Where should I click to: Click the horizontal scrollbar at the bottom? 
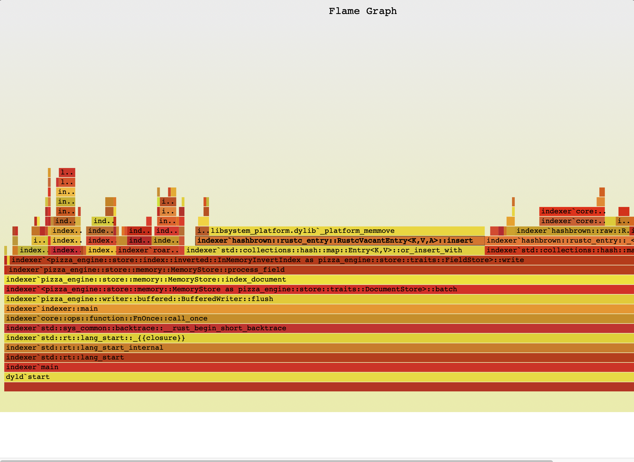[276, 461]
